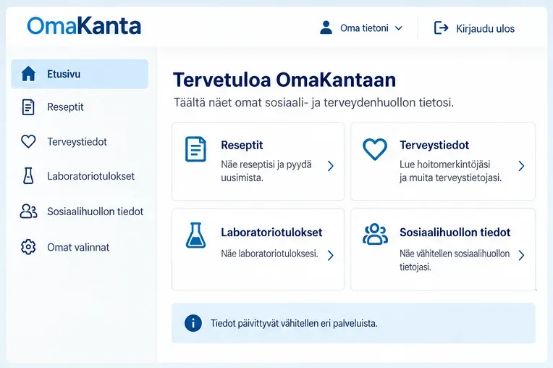Expand the Oma tietoni dropdown chevron
This screenshot has width=553, height=368.
(399, 28)
